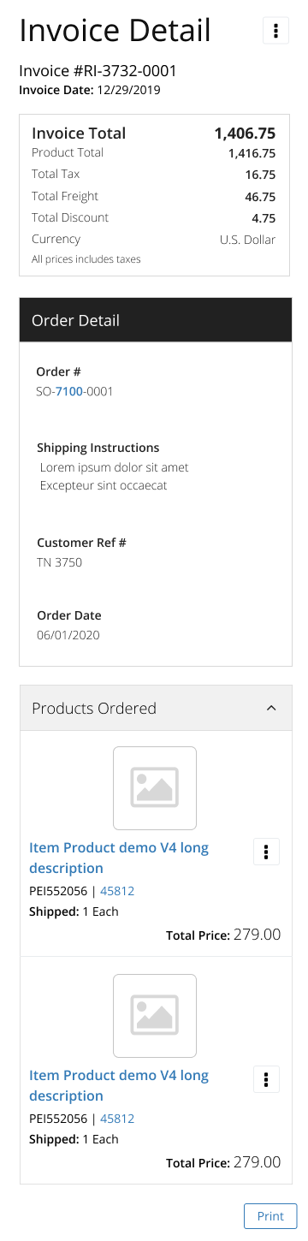Click the second product's 45812 link

[x=117, y=1119]
